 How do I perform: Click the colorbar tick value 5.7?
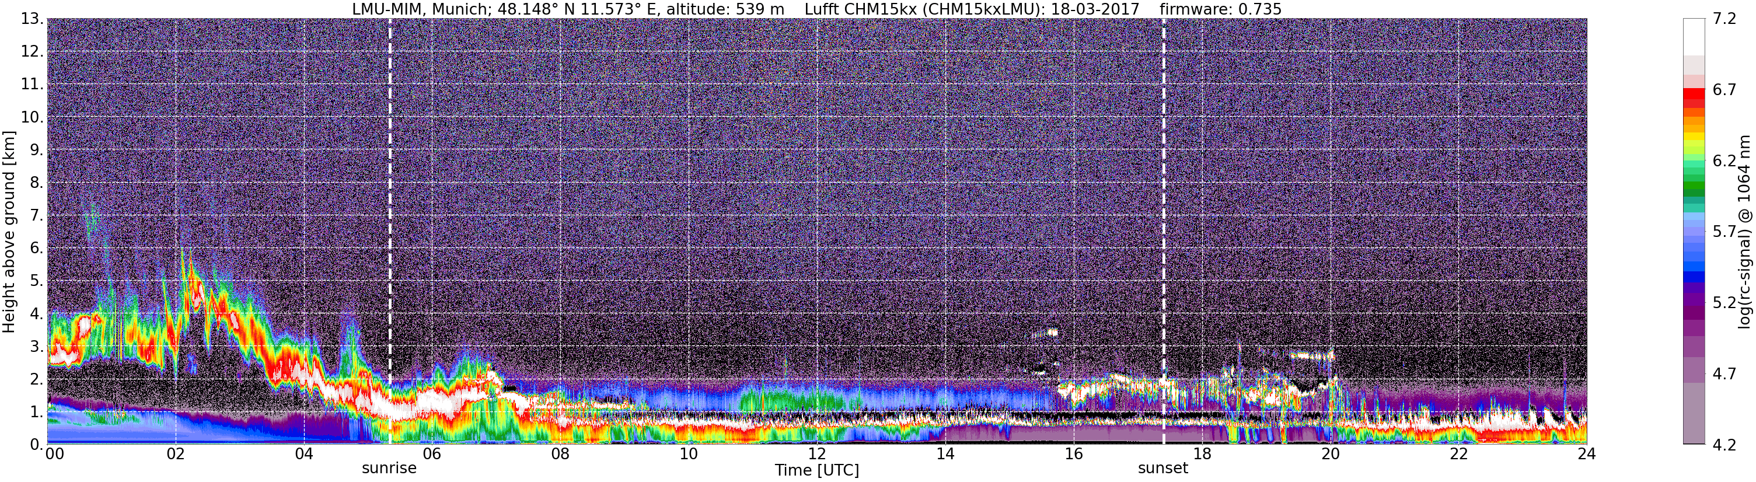[x=1724, y=232]
